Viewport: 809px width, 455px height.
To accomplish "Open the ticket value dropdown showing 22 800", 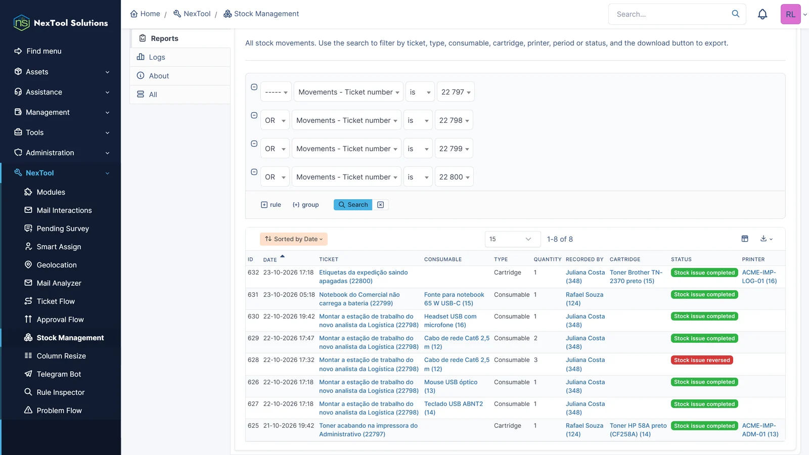I will (x=454, y=177).
